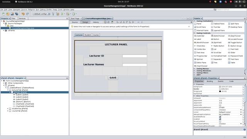Expand the studentTav JPanel node
The width and height of the screenshot is (247, 139).
pos(8,108)
